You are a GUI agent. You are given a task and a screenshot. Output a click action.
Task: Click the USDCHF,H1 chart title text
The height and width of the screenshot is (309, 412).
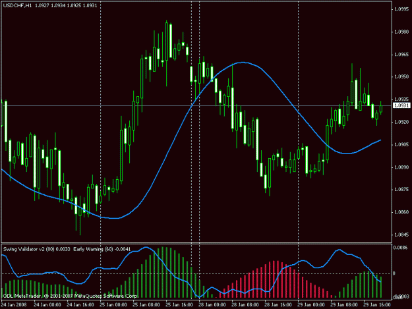(x=17, y=5)
